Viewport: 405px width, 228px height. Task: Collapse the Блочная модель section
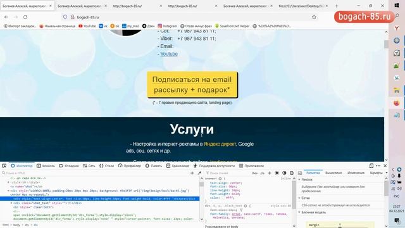(299, 212)
